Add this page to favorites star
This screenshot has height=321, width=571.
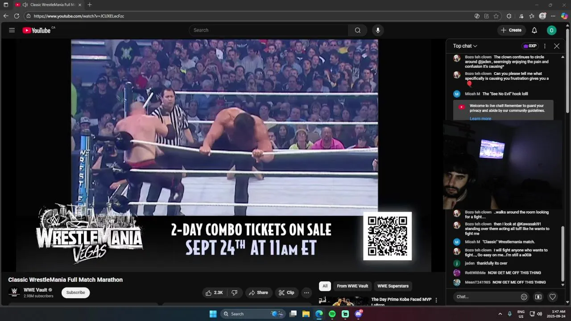pyautogui.click(x=496, y=16)
